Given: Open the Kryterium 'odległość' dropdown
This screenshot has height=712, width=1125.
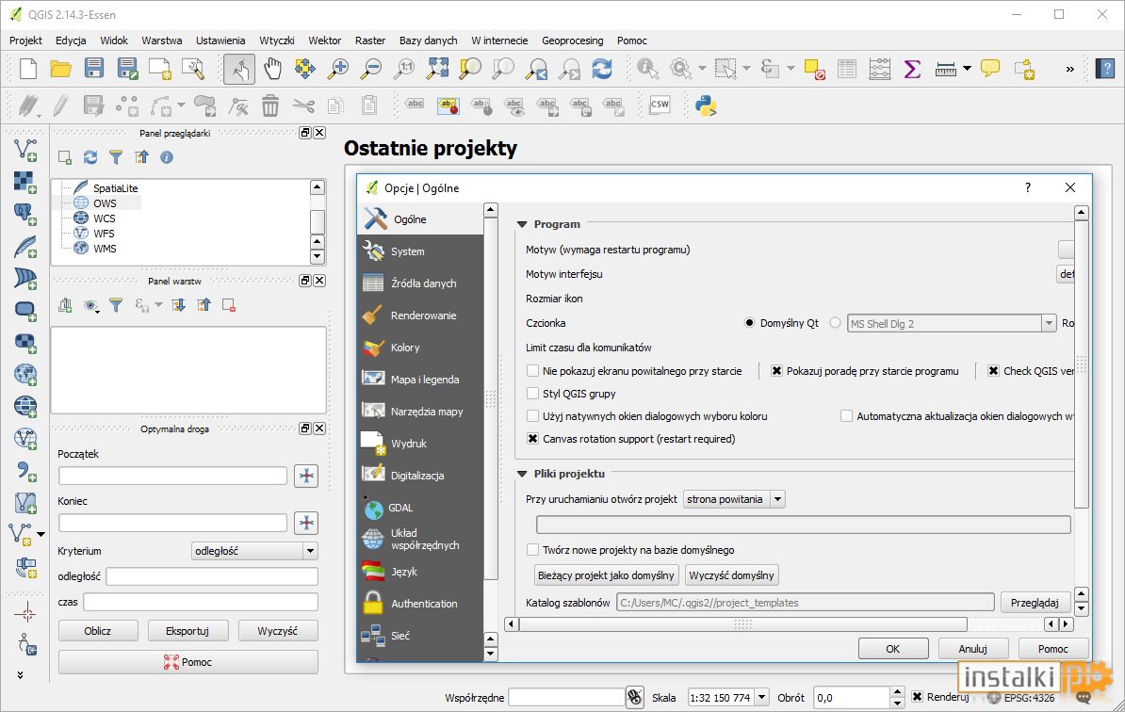Looking at the screenshot, I should 254,551.
